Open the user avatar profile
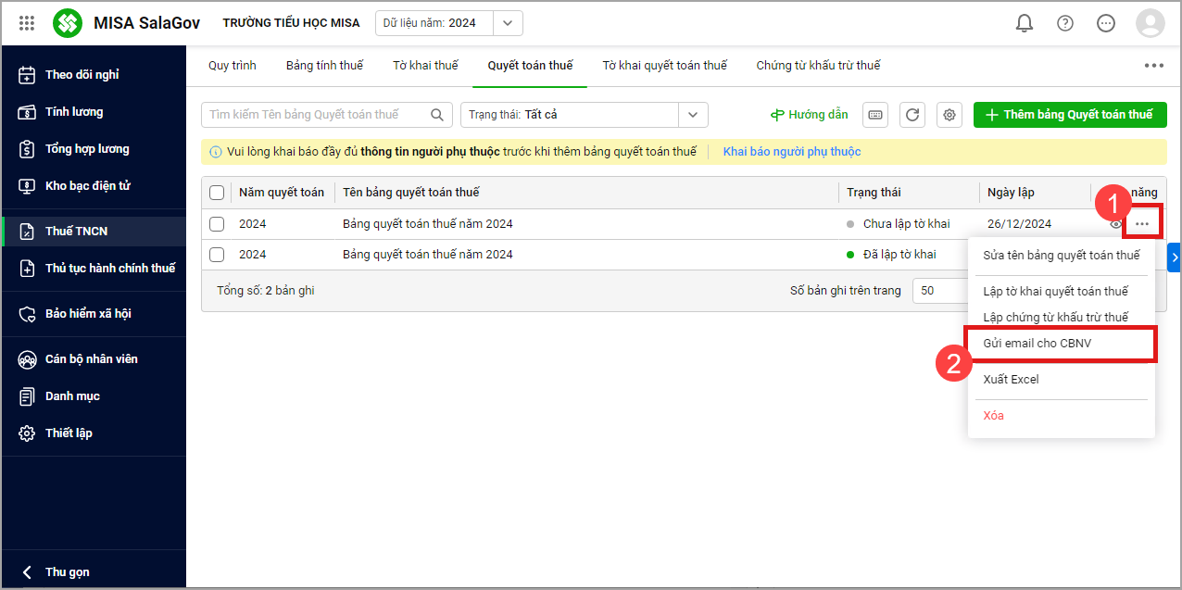1182x590 pixels. [x=1150, y=23]
